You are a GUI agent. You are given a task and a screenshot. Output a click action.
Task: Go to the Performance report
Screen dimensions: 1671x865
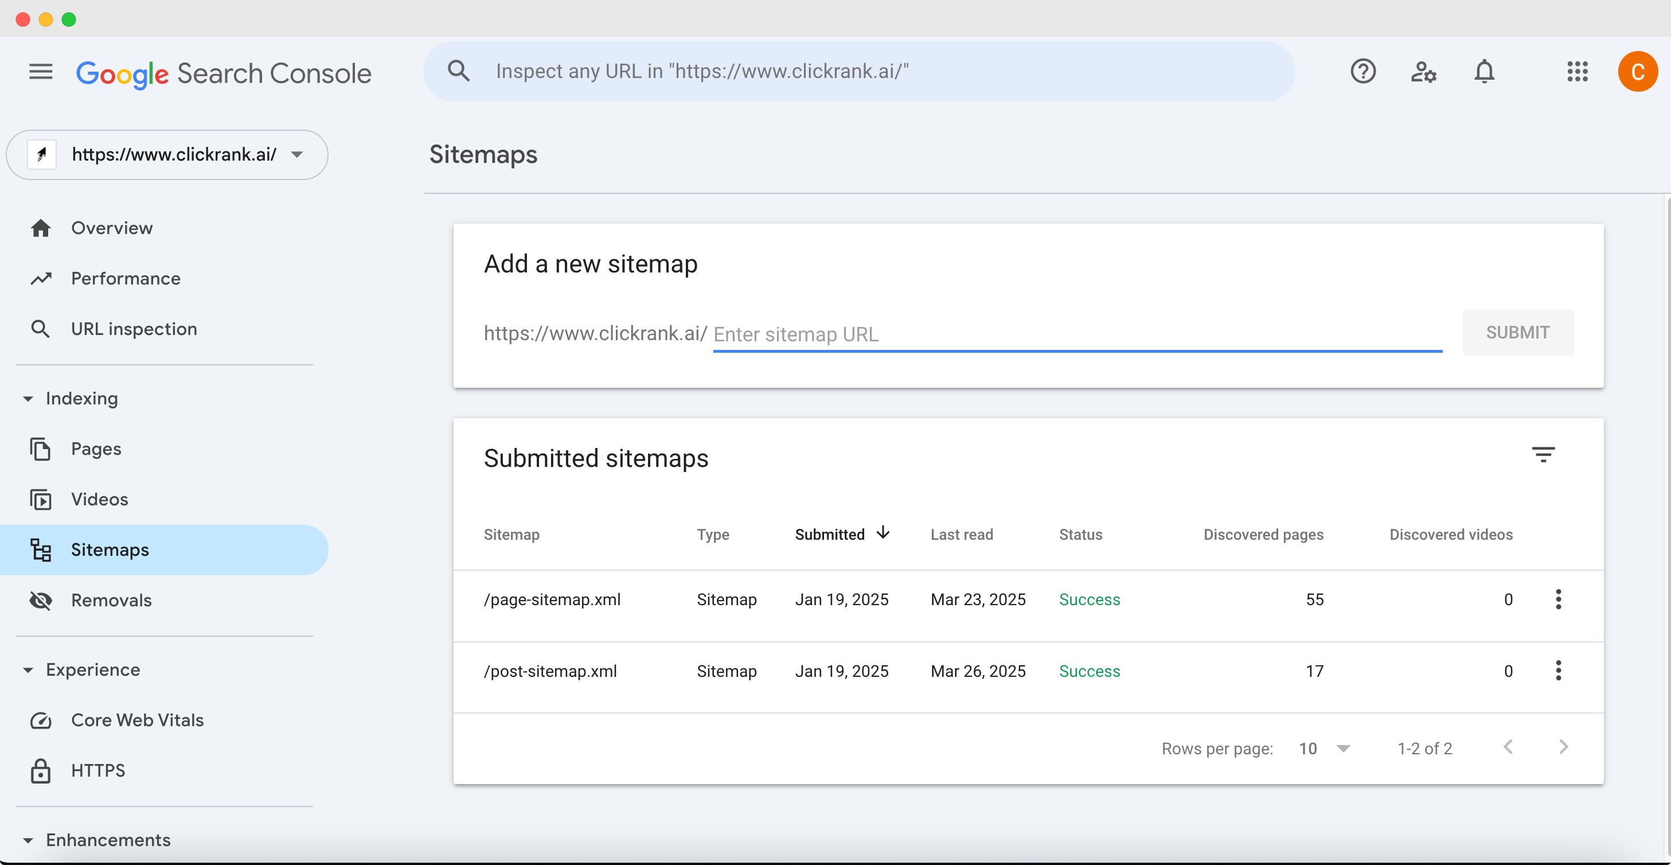(126, 278)
